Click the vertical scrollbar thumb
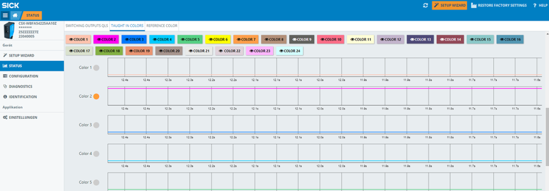The image size is (549, 191). [547, 137]
